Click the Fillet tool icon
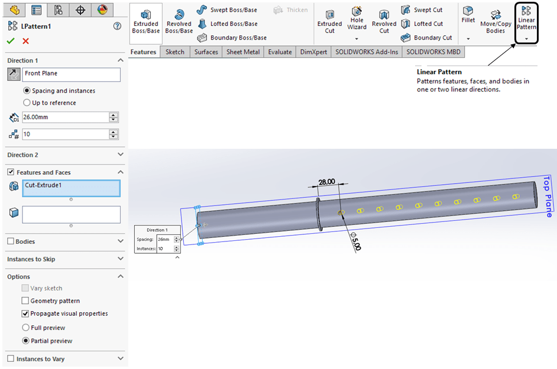Image resolution: width=557 pixels, height=369 pixels. click(468, 15)
